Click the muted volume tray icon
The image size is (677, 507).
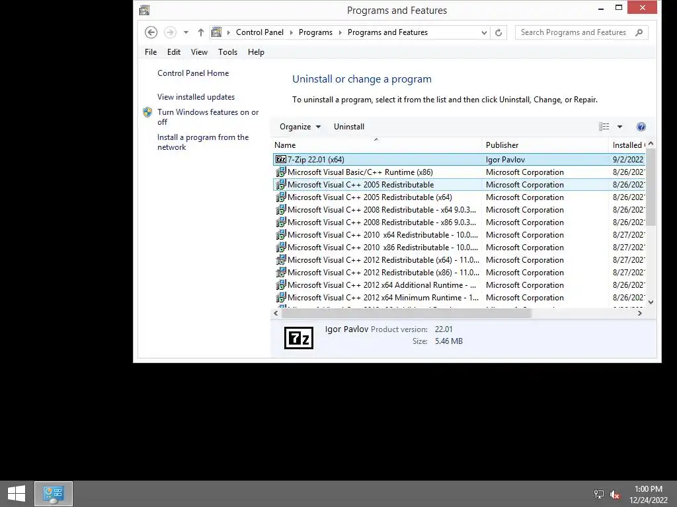click(615, 494)
